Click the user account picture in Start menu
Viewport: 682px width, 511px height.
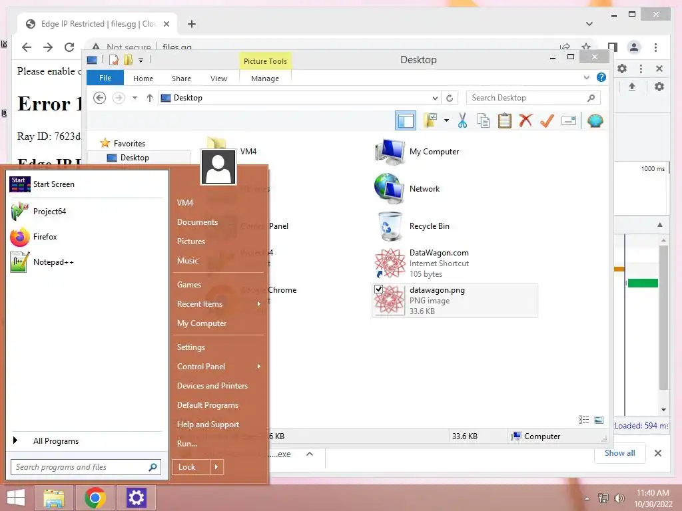point(218,167)
